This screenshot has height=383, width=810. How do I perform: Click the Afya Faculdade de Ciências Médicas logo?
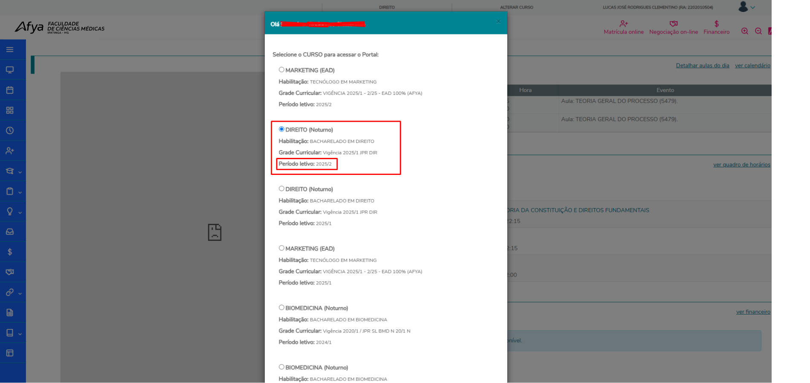[x=60, y=27]
